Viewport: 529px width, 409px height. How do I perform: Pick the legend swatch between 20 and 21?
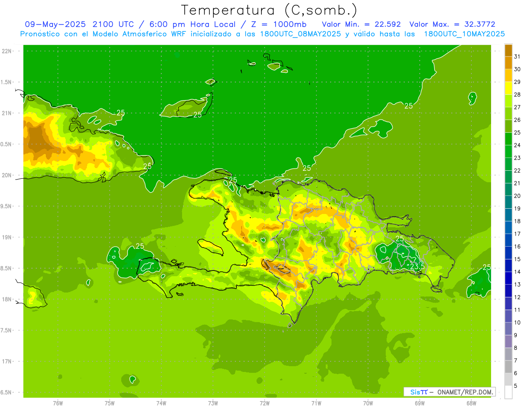(x=508, y=189)
